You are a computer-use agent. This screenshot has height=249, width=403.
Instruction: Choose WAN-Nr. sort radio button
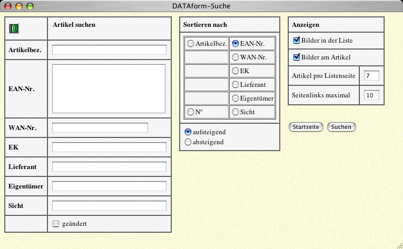[235, 57]
